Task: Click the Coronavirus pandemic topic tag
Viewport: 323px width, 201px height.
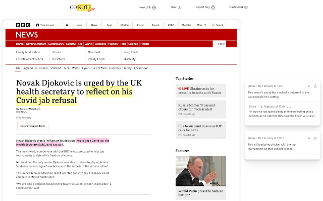Action: (x=33, y=126)
